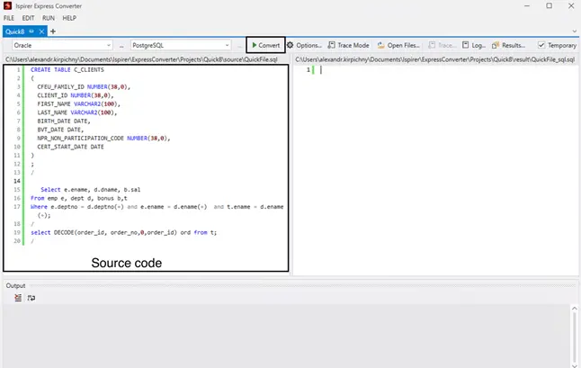Click the result file path label
The height and width of the screenshot is (368, 581).
click(x=435, y=59)
